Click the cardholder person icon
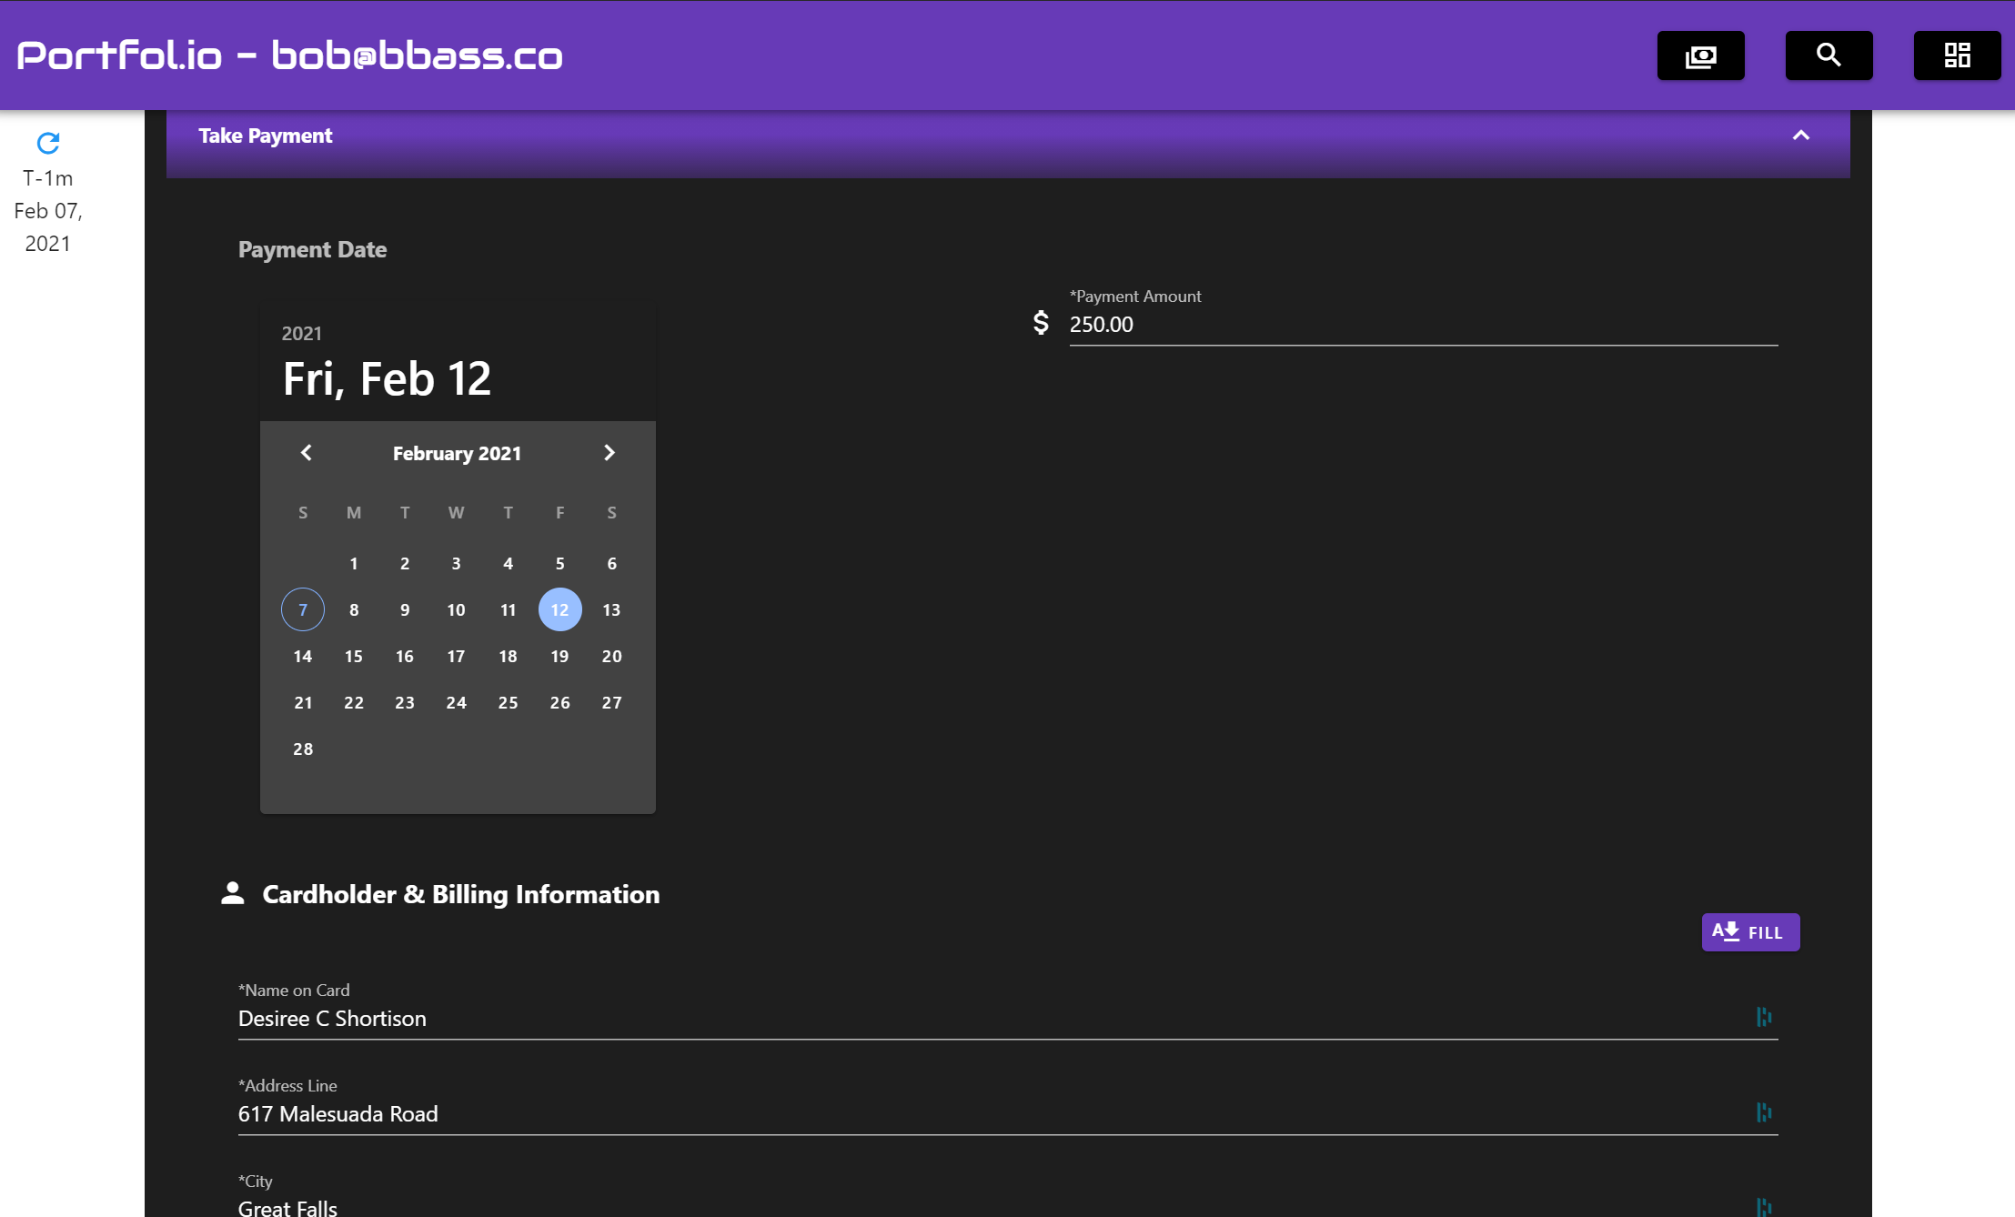 [233, 893]
